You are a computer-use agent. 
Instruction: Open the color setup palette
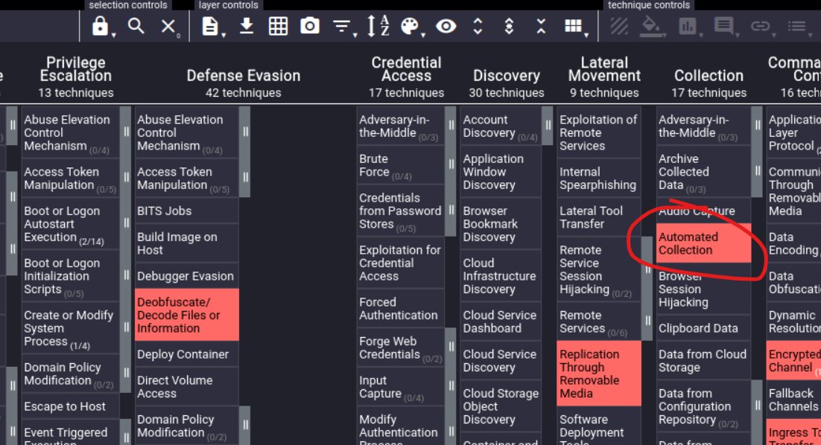coord(410,25)
